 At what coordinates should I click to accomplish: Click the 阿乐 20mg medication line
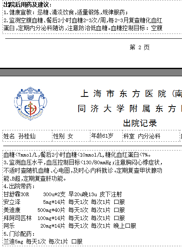(70, 226)
